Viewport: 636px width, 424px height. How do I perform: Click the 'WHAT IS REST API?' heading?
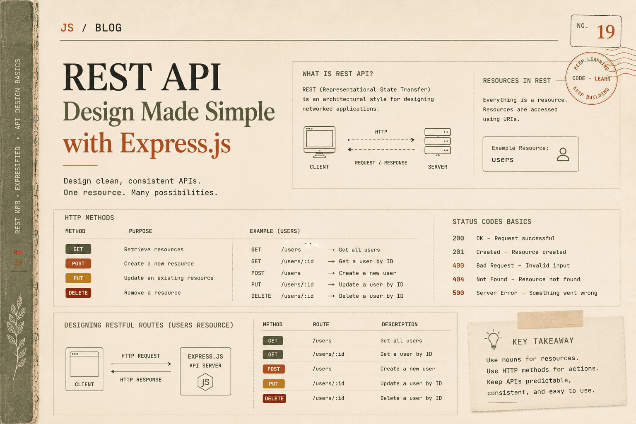(x=337, y=74)
